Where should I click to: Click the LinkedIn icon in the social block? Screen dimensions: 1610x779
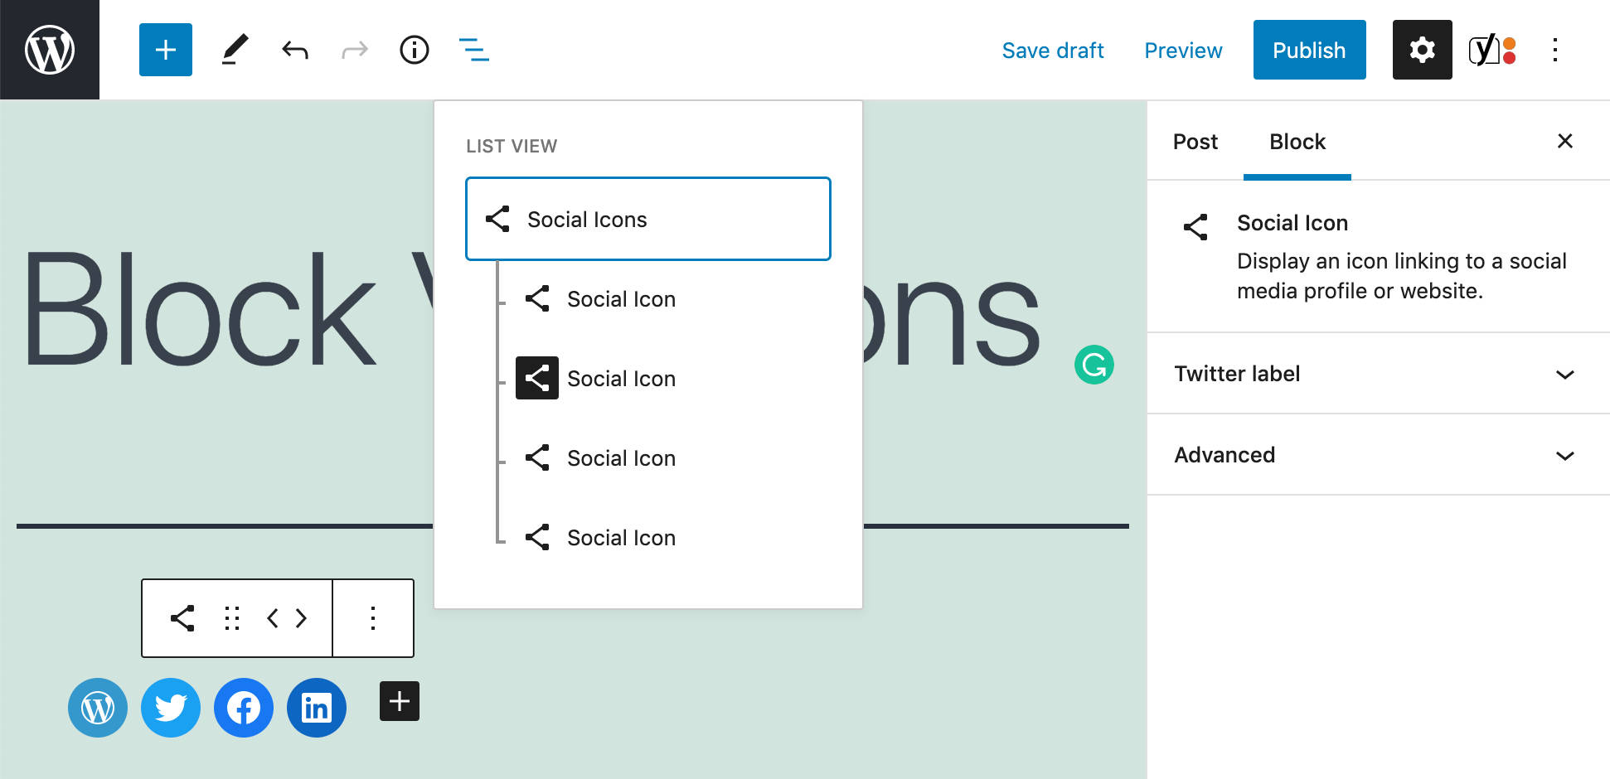click(316, 707)
